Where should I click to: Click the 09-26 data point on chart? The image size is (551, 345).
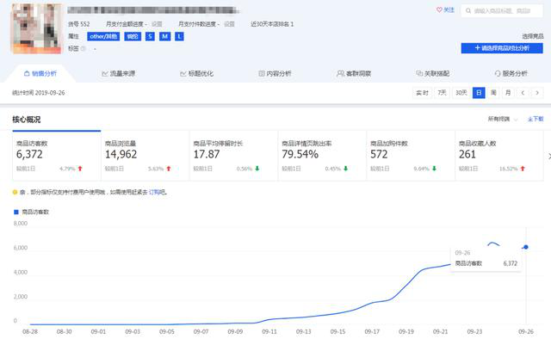[526, 247]
